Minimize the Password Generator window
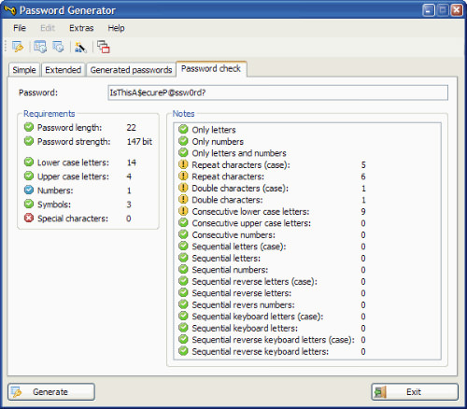The height and width of the screenshot is (409, 467). pyautogui.click(x=429, y=10)
